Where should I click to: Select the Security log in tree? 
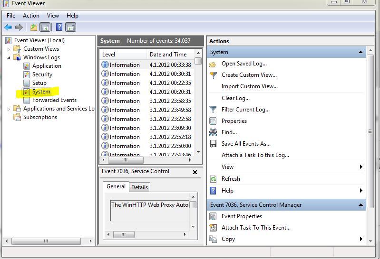pos(42,74)
